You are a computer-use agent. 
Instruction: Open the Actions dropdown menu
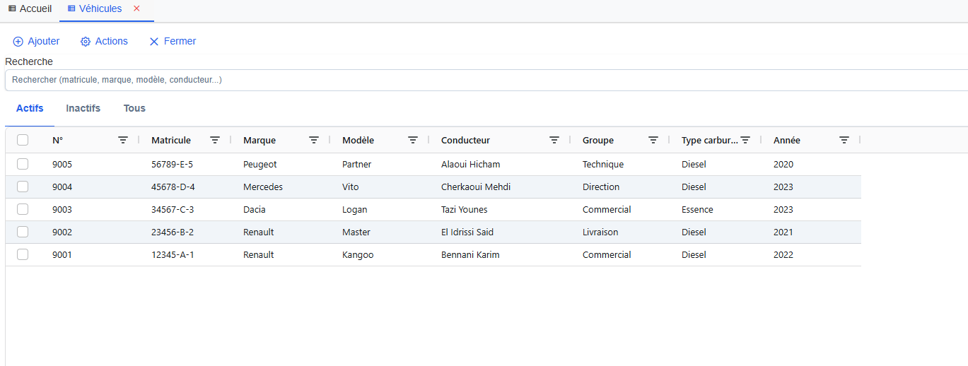tap(104, 41)
